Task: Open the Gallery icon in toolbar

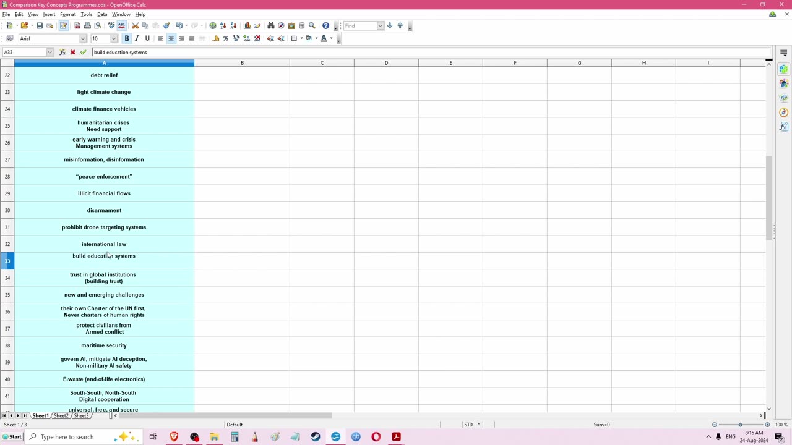Action: pos(291,26)
